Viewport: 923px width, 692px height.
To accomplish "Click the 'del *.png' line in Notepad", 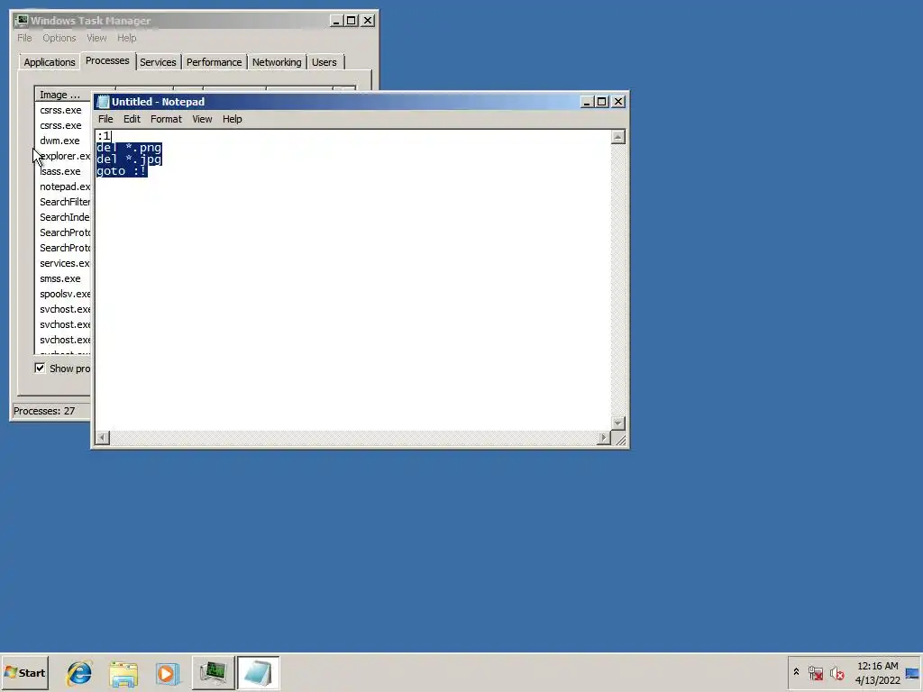I will [x=129, y=148].
